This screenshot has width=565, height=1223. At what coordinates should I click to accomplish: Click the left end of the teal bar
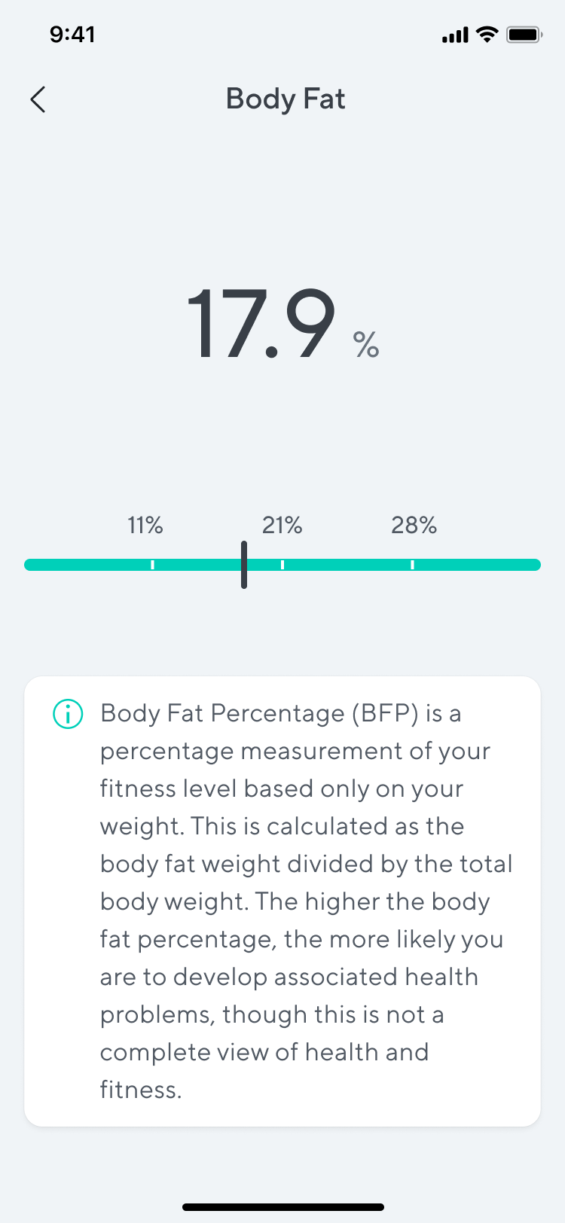[32, 565]
